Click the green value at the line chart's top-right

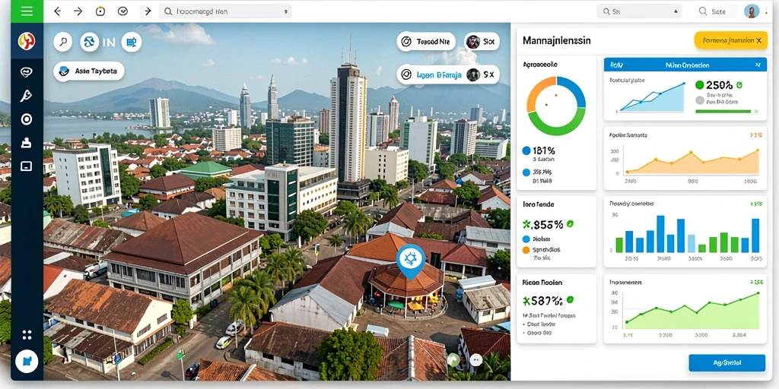(757, 283)
